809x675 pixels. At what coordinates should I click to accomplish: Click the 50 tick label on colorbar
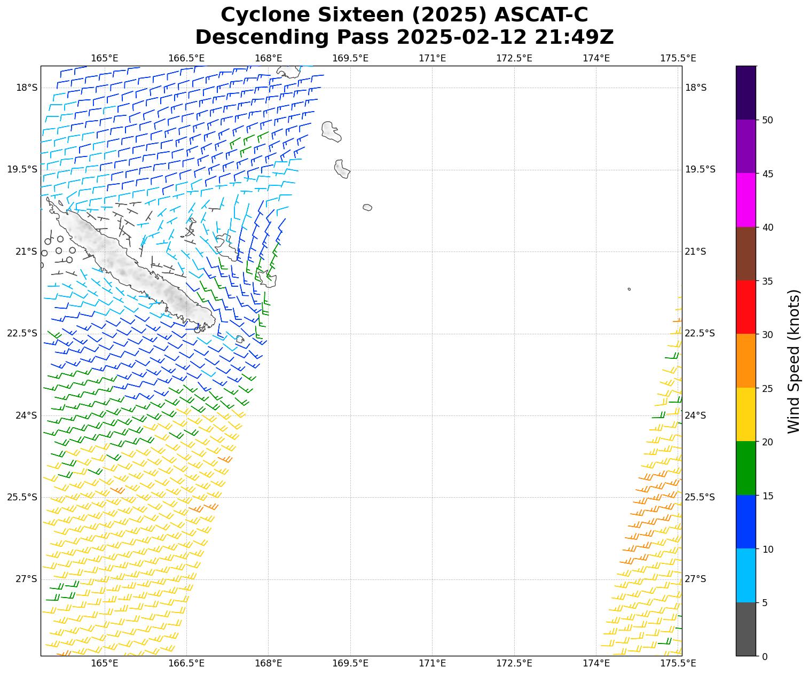(767, 120)
